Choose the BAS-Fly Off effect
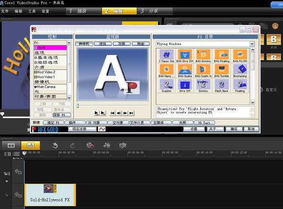The image size is (283, 209). [240, 56]
